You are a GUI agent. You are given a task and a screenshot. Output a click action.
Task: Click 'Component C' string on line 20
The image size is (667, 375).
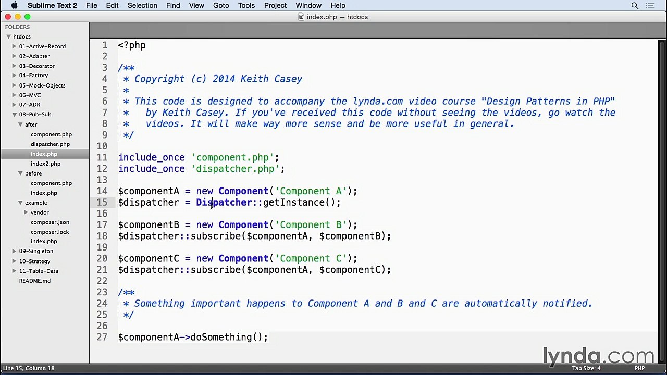coord(311,258)
